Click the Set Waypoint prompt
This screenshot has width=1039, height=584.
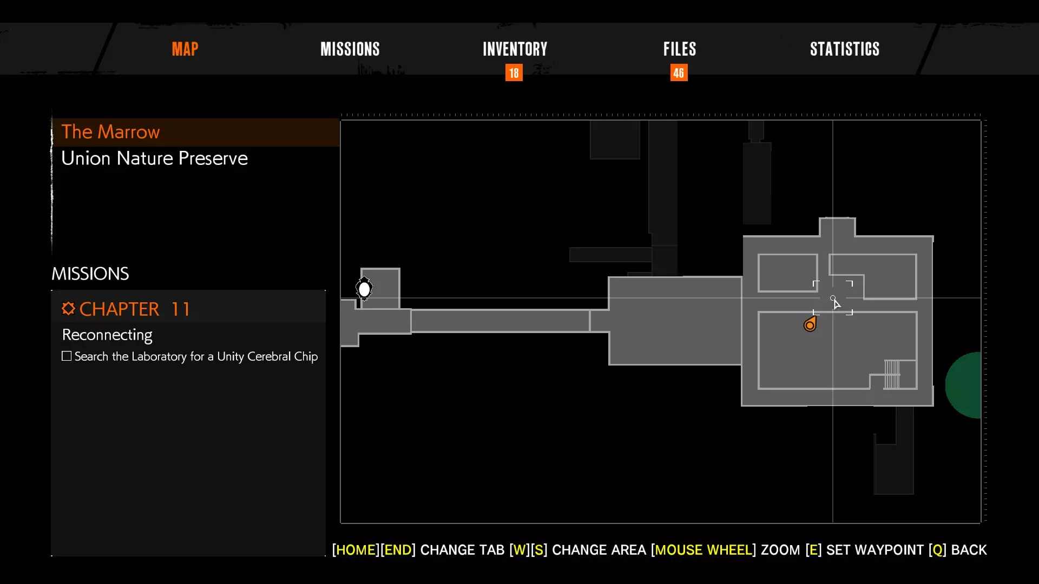coord(865,550)
